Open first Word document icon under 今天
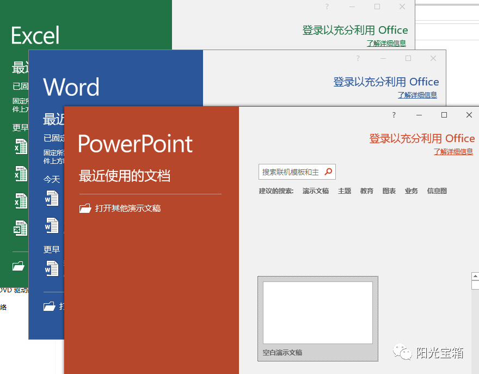Screen dimensions: 479x374 coord(52,198)
